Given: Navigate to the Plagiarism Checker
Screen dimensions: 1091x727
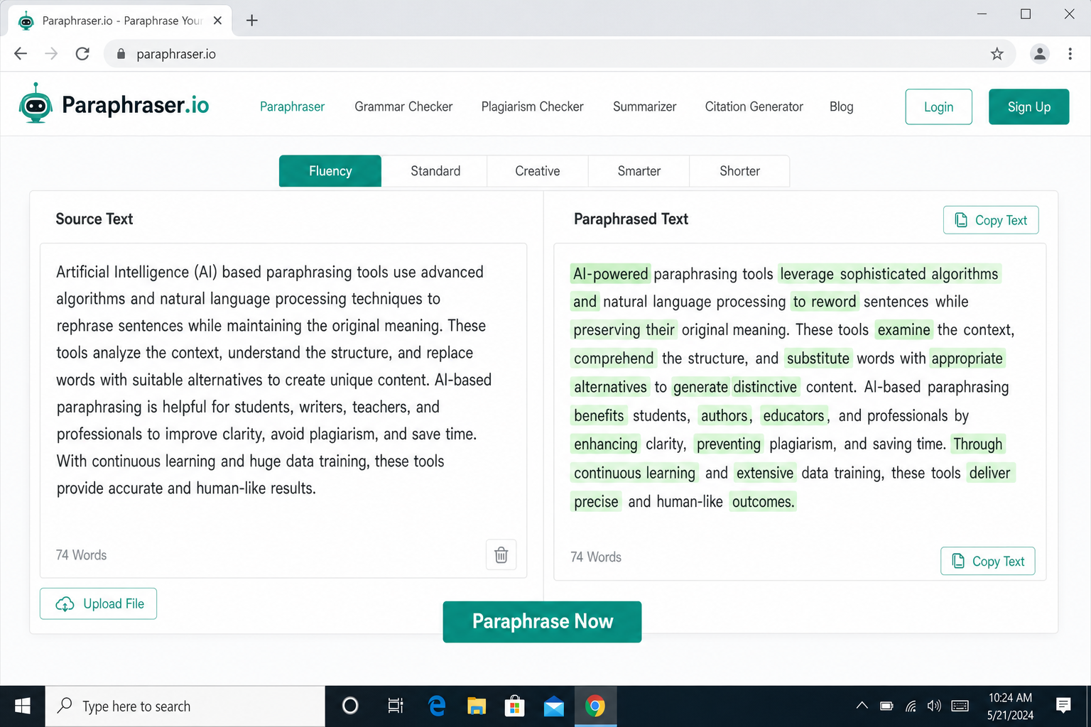Looking at the screenshot, I should click(x=532, y=106).
